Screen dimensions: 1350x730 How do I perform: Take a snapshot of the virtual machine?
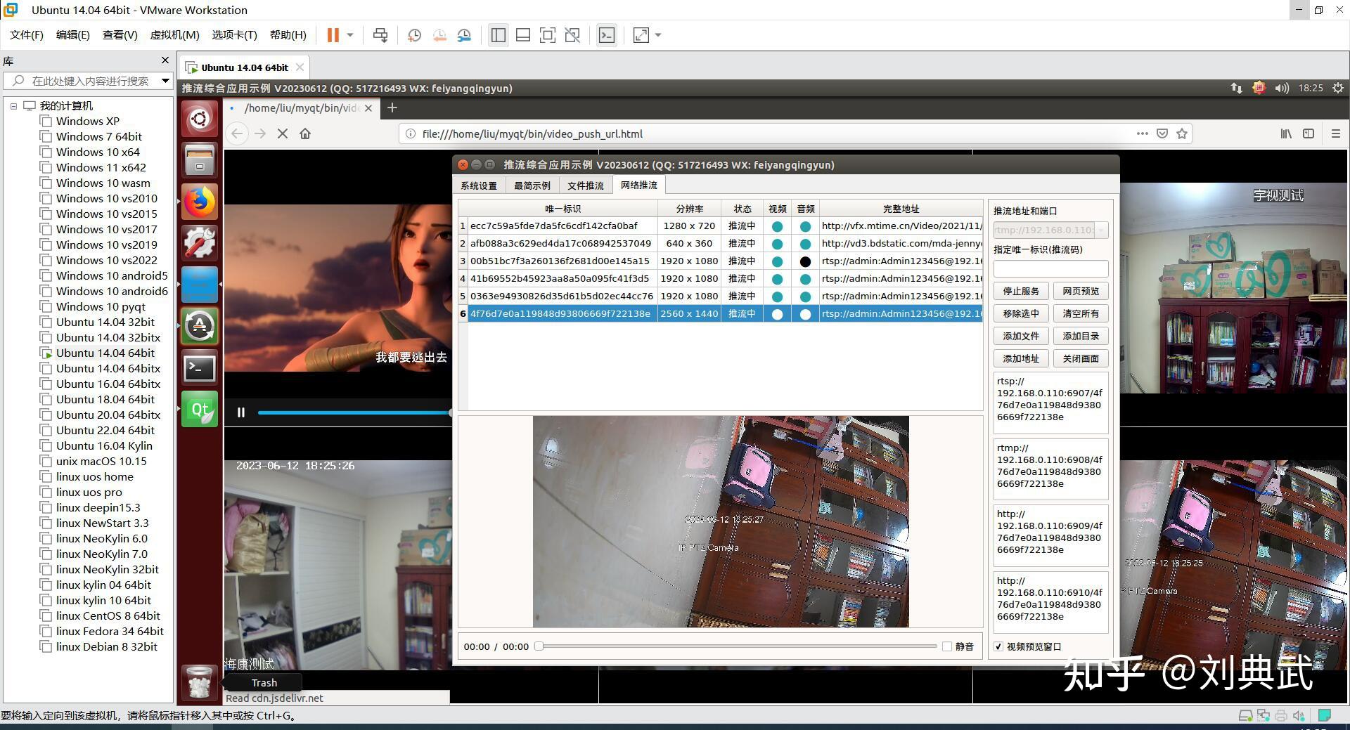pos(414,34)
